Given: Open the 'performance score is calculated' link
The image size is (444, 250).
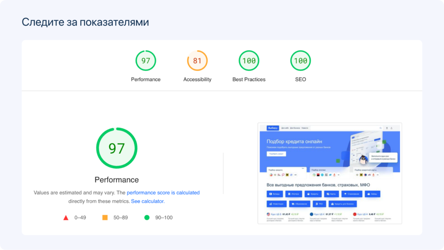Looking at the screenshot, I should tap(163, 193).
